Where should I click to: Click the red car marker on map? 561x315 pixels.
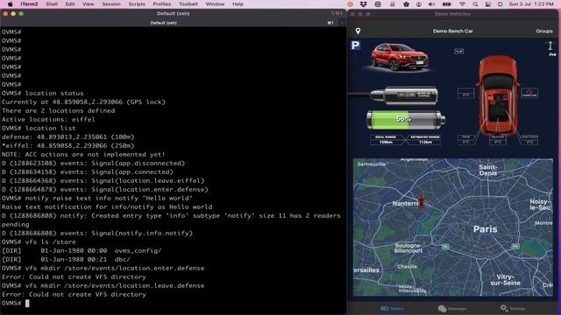421,202
